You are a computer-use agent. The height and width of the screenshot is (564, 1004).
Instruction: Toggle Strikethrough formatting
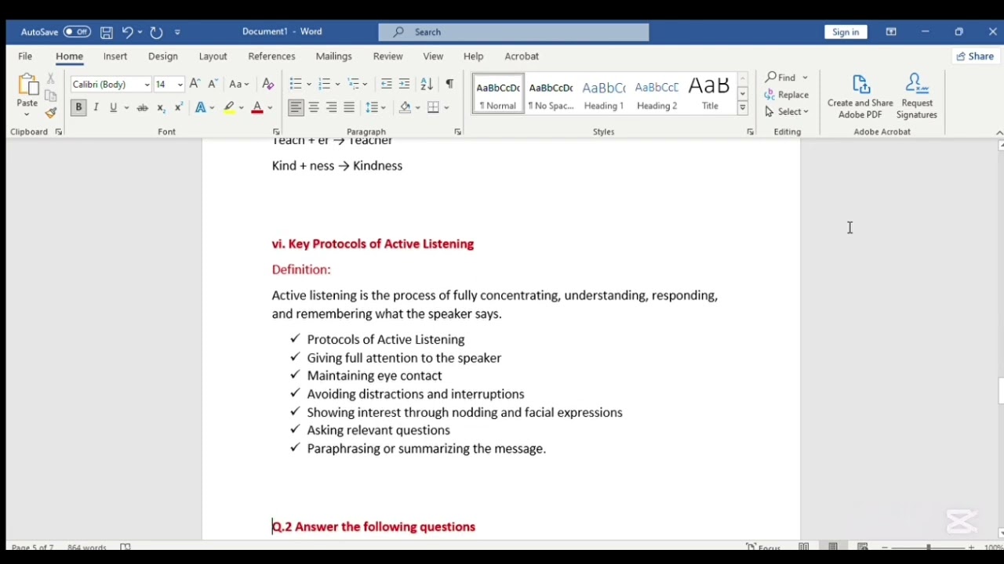[x=143, y=108]
